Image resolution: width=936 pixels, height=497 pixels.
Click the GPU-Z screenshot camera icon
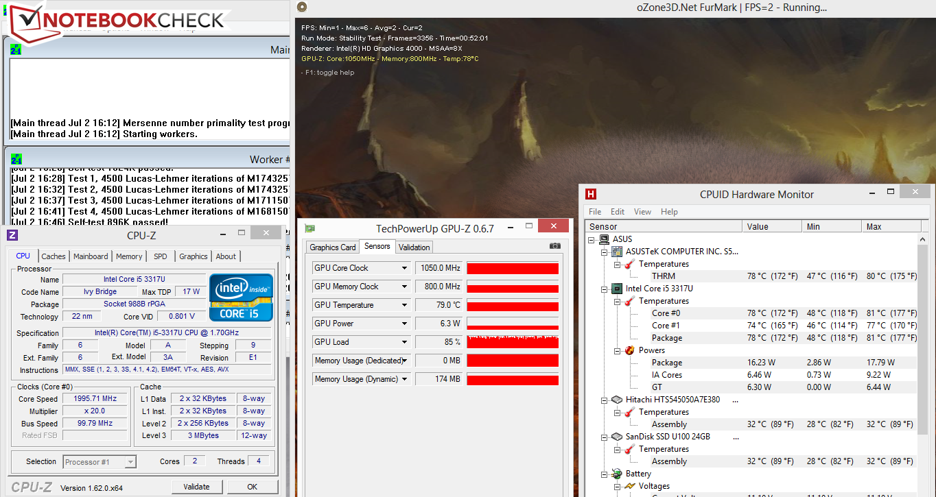coord(554,246)
